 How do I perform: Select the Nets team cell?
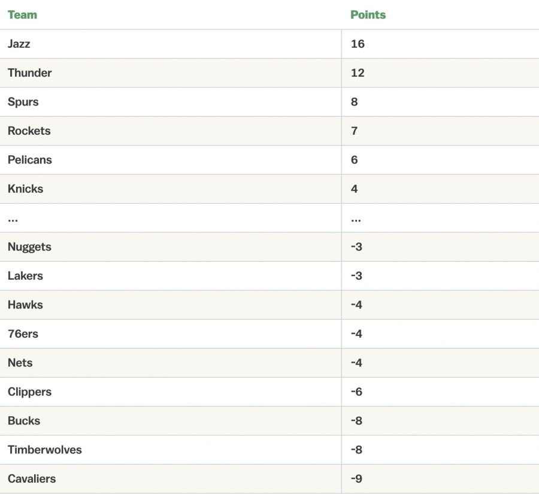tap(20, 363)
